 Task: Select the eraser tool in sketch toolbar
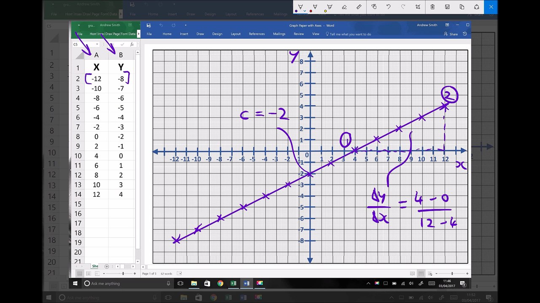[x=344, y=7]
